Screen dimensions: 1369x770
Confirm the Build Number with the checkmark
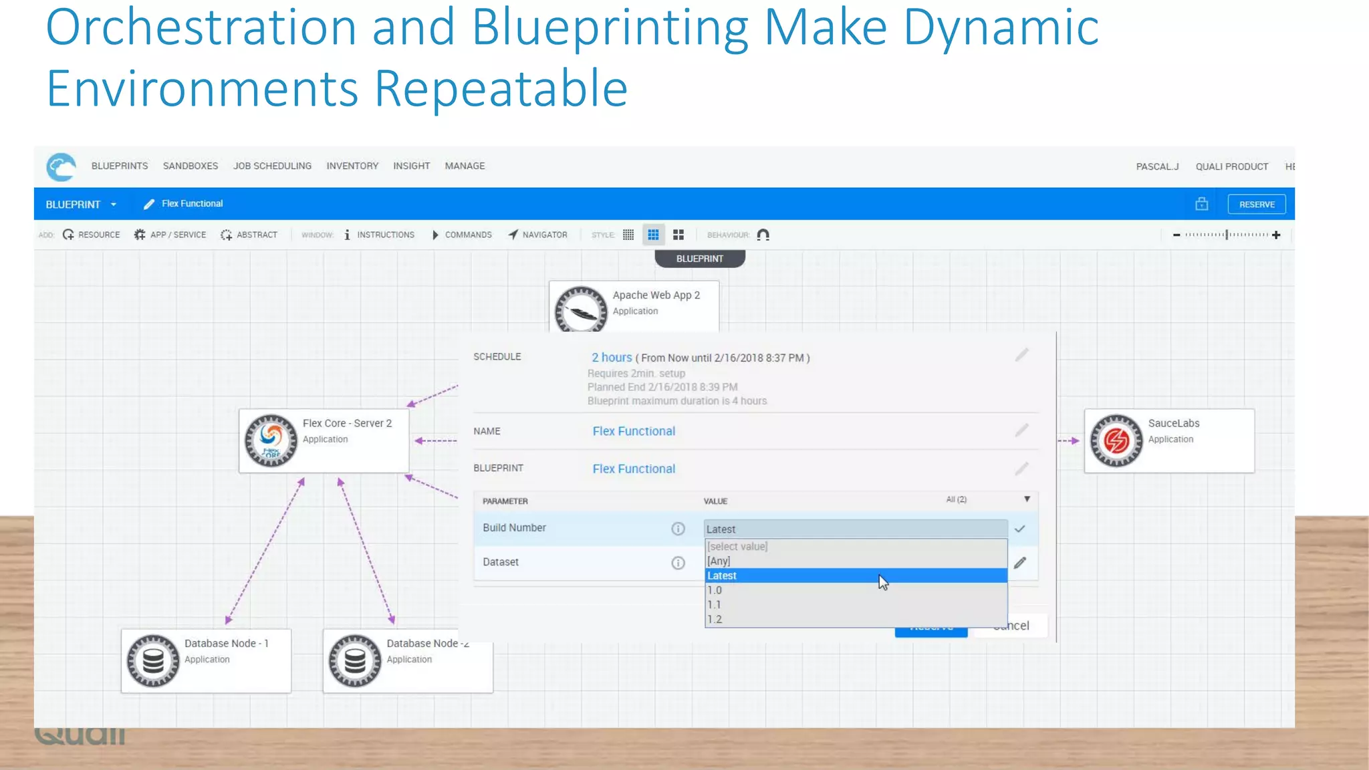point(1020,529)
